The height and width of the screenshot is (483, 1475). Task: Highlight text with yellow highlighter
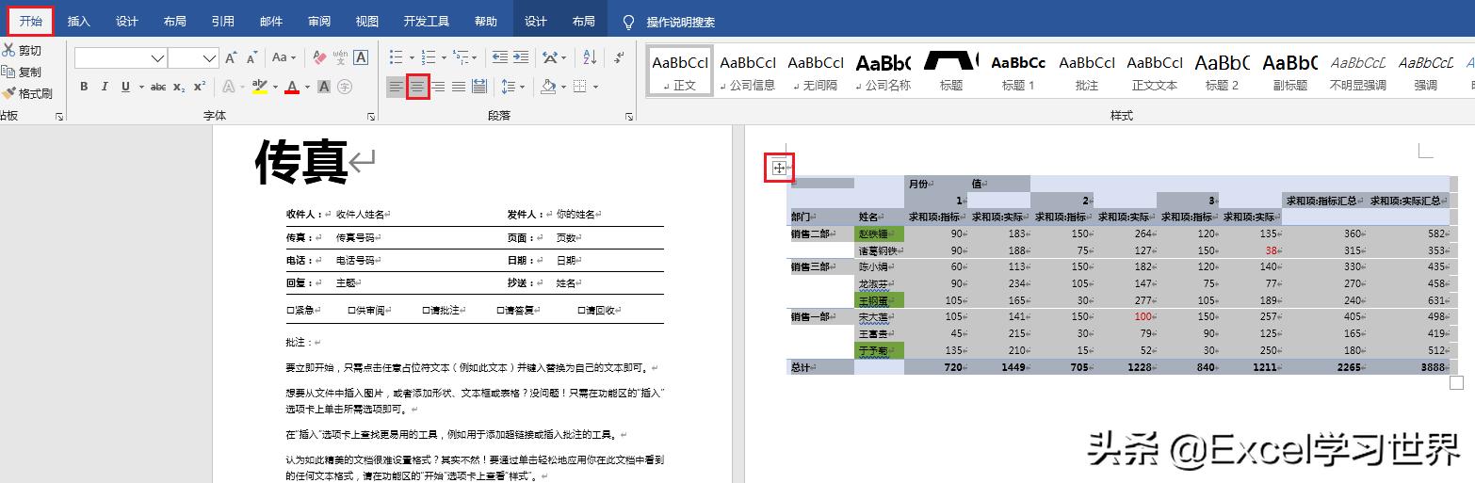point(259,87)
